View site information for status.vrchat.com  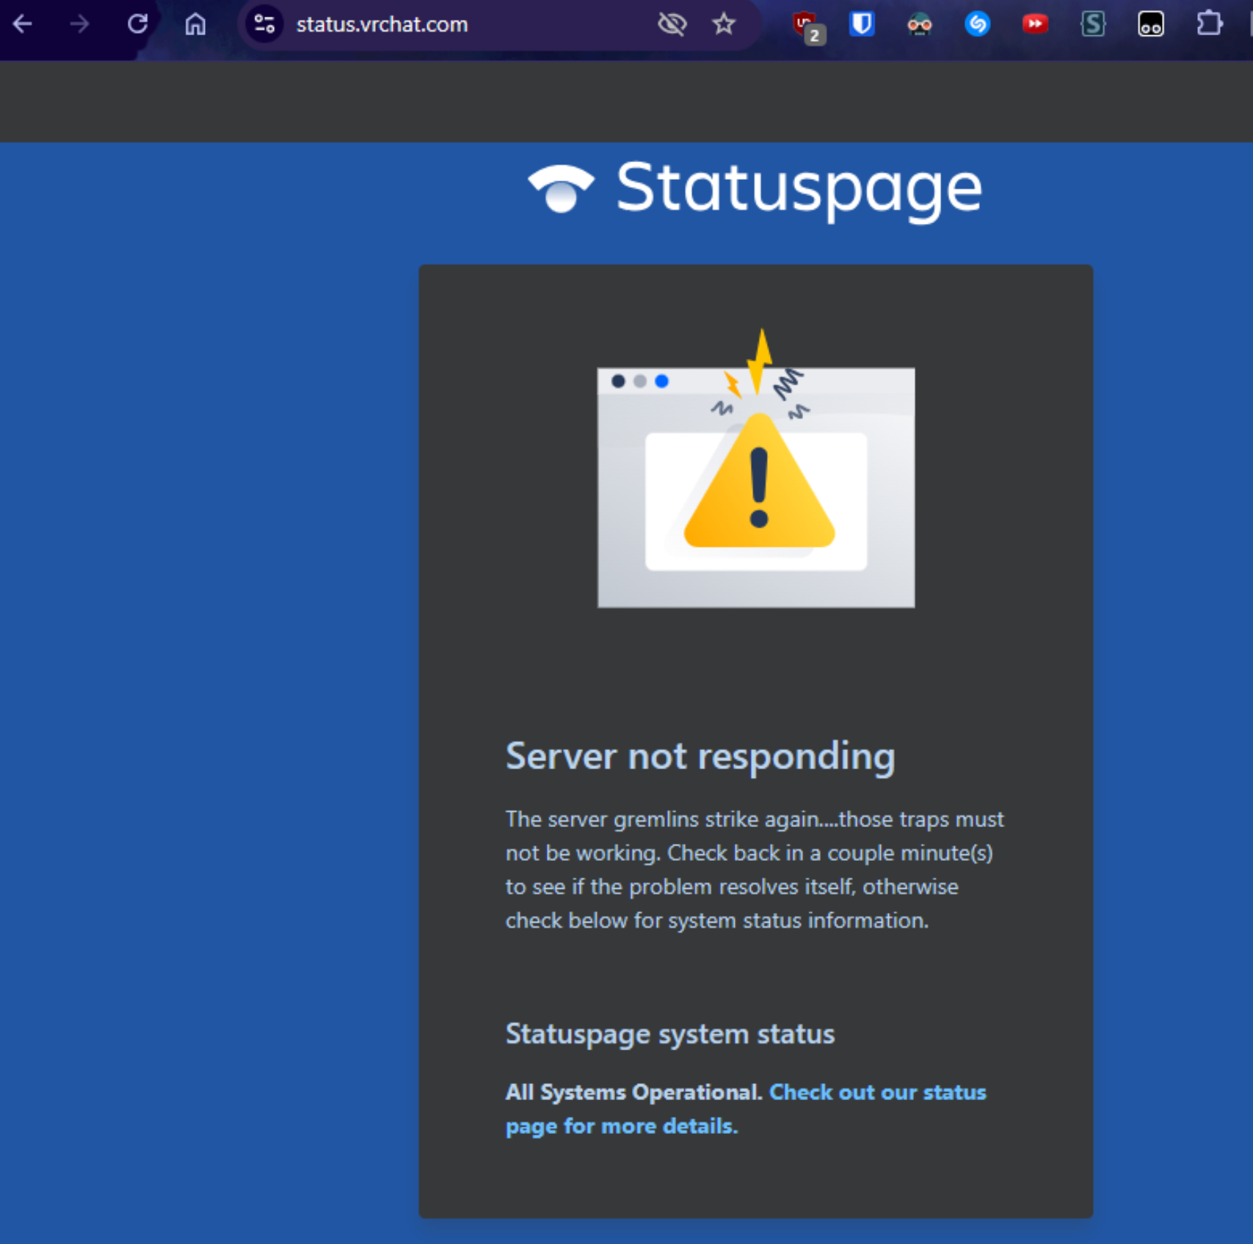click(264, 25)
